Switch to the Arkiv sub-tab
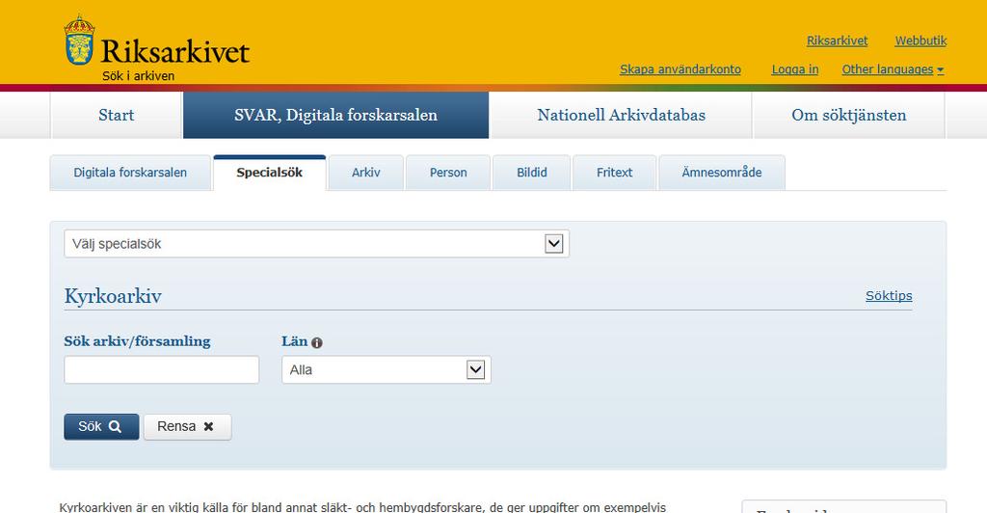The height and width of the screenshot is (513, 987). tap(365, 173)
